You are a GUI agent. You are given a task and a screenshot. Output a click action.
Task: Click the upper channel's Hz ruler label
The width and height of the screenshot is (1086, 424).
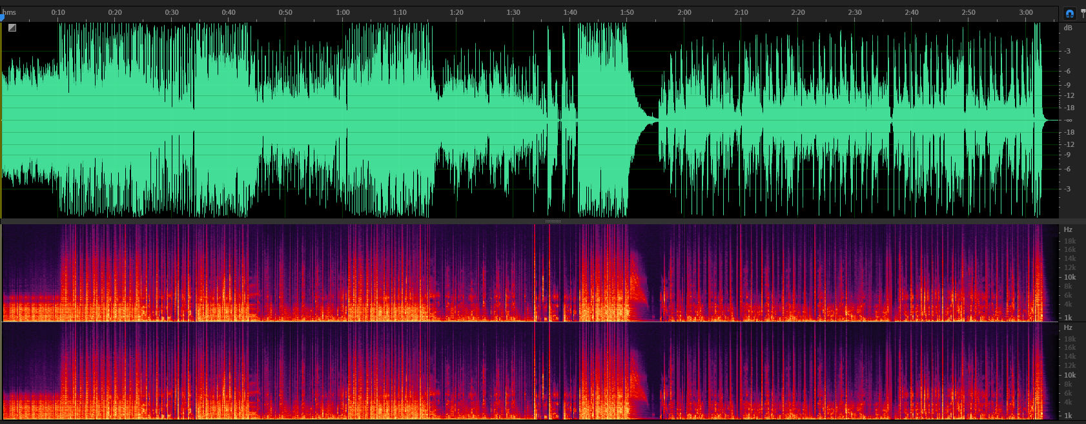pyautogui.click(x=1068, y=230)
